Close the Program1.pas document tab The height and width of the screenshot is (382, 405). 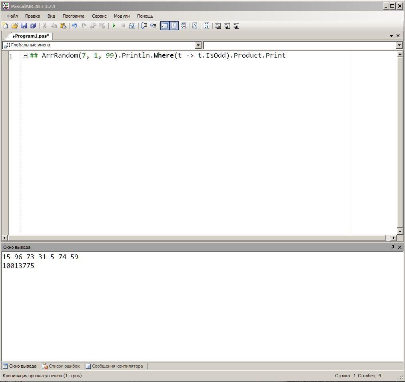coord(398,36)
